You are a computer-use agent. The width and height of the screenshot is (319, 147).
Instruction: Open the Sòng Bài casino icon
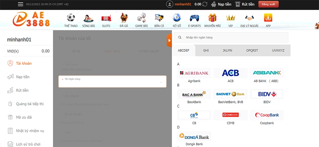coord(88,18)
